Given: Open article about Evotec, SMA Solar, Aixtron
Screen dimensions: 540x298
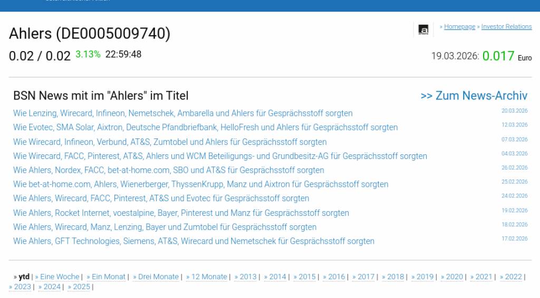Looking at the screenshot, I should [205, 127].
